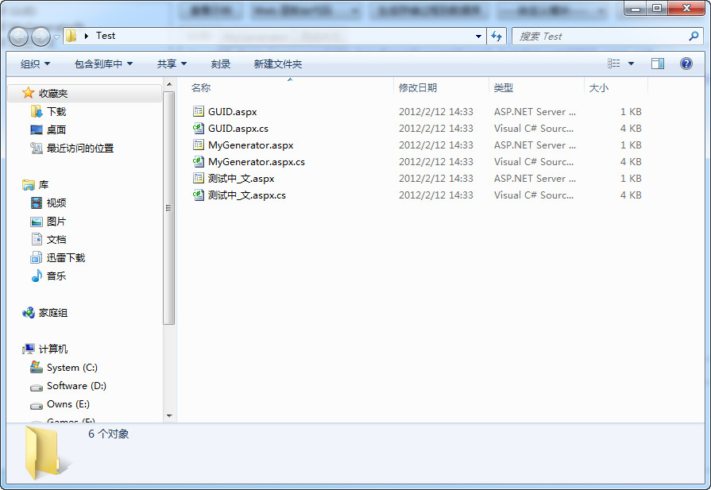Open the 包含到库中 menu
711x490 pixels.
[103, 64]
